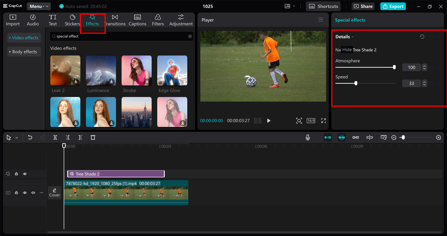
Task: Open the layout switcher dropdown
Action: [290, 6]
